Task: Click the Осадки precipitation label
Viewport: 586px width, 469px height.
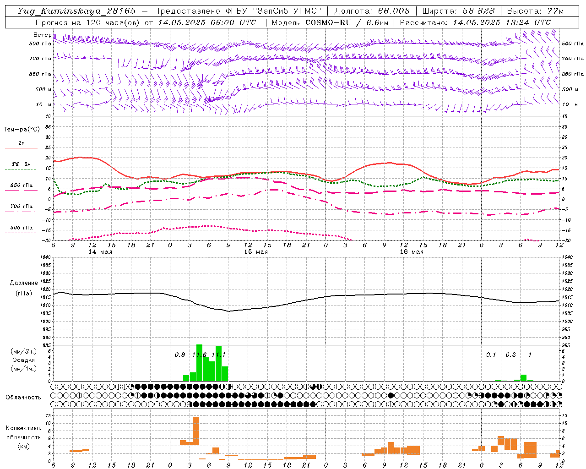Action: (x=23, y=360)
